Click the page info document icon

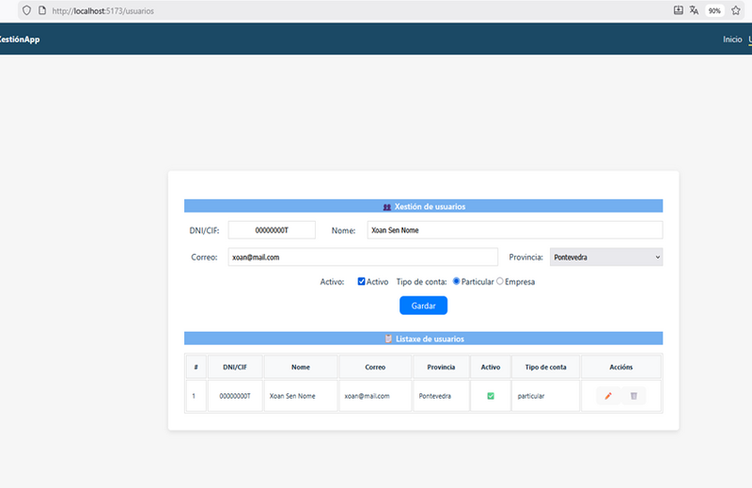tap(42, 10)
